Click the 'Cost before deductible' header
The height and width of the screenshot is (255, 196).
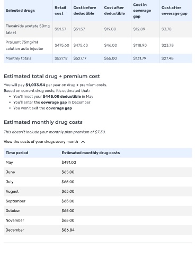pos(85,11)
